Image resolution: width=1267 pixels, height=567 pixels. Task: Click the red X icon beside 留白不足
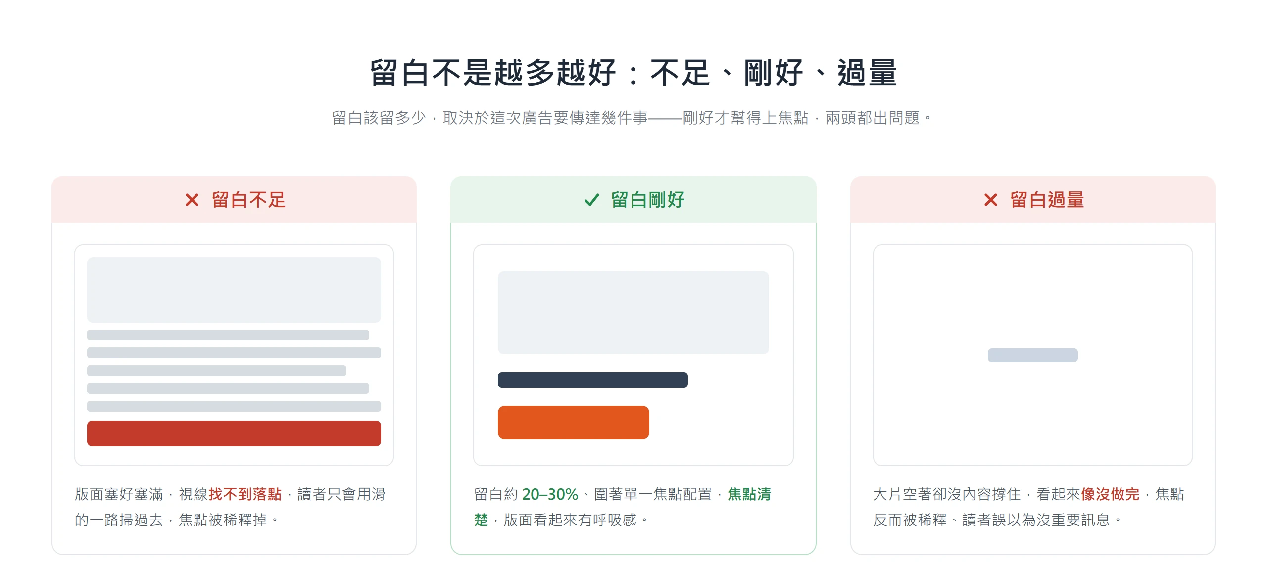coord(192,200)
